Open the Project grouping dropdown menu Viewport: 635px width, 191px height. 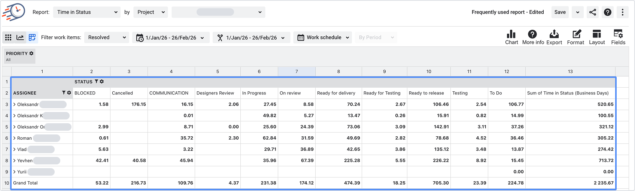(151, 12)
